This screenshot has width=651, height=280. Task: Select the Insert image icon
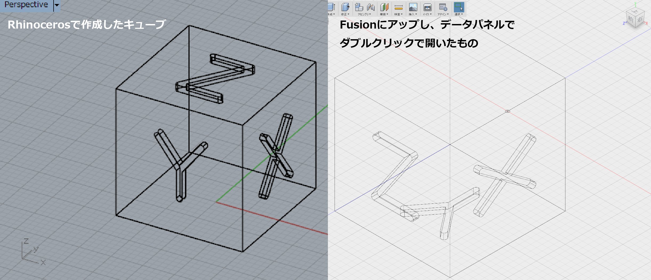[x=413, y=7]
